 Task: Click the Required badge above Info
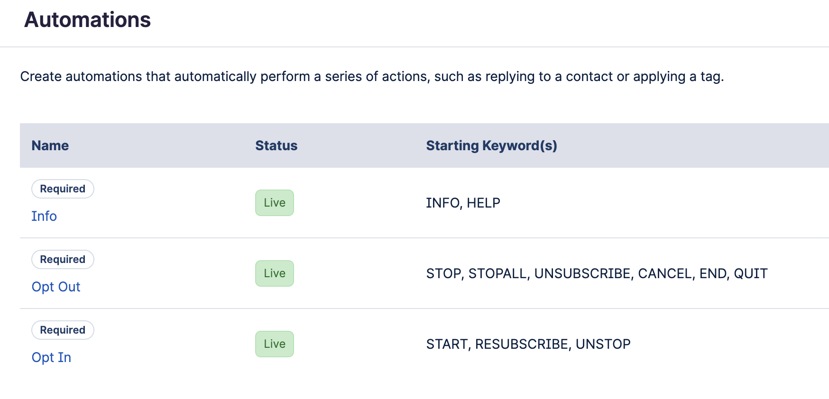click(63, 189)
